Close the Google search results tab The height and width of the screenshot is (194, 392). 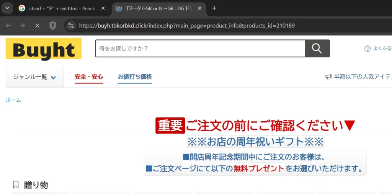(x=103, y=8)
